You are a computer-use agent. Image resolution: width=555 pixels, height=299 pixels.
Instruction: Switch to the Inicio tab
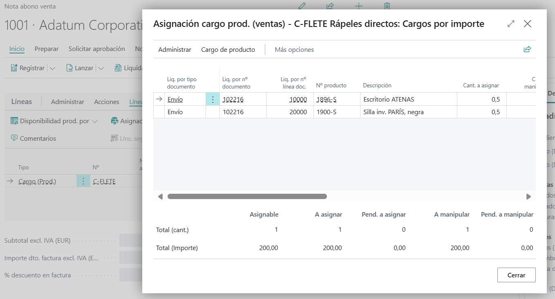point(17,49)
